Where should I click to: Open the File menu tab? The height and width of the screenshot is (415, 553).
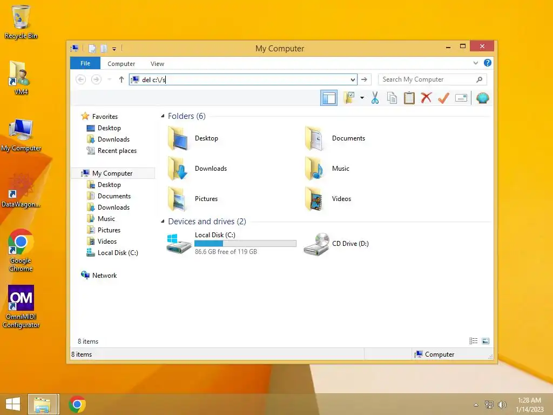click(x=85, y=63)
